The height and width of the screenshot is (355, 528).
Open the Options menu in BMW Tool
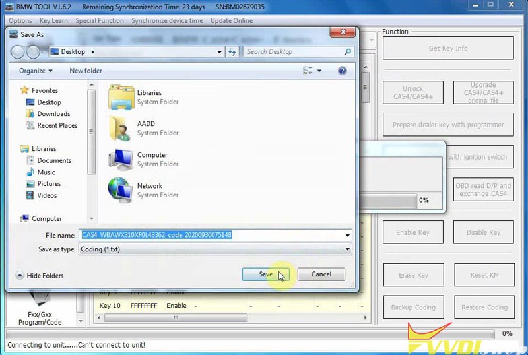coord(20,21)
